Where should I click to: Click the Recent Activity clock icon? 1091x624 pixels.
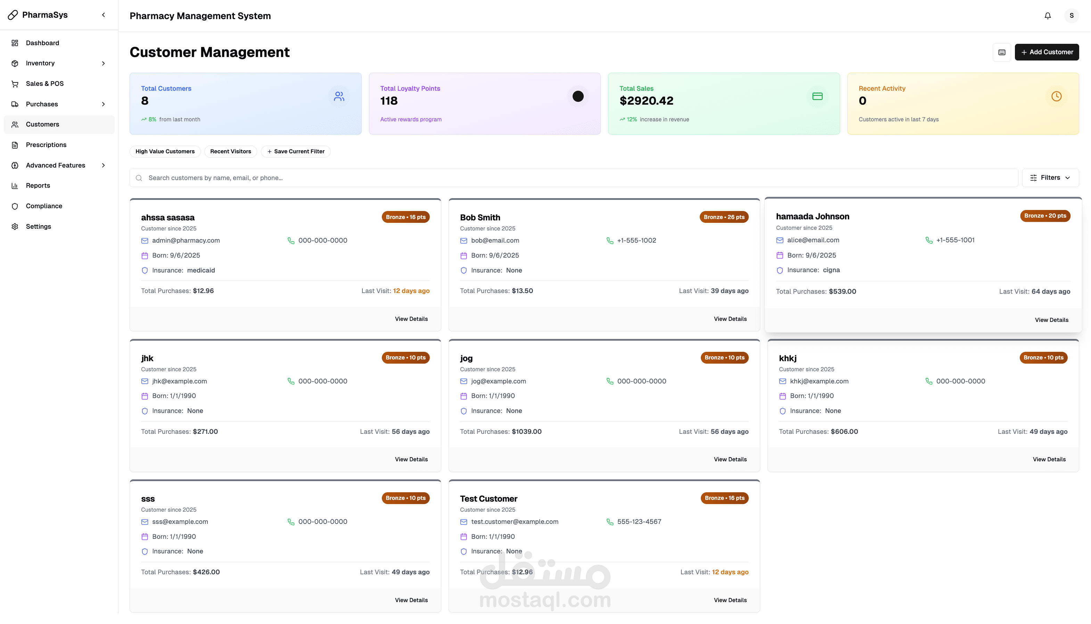pos(1056,96)
